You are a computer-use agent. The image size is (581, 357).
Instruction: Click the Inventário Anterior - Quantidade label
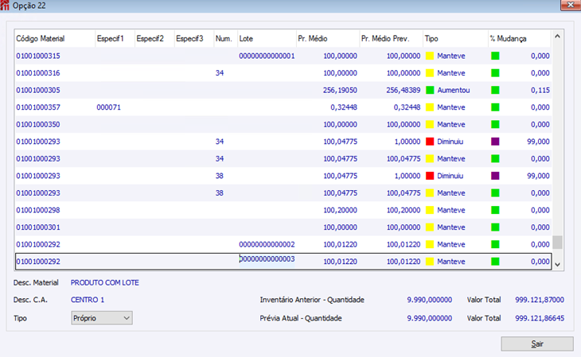[312, 300]
